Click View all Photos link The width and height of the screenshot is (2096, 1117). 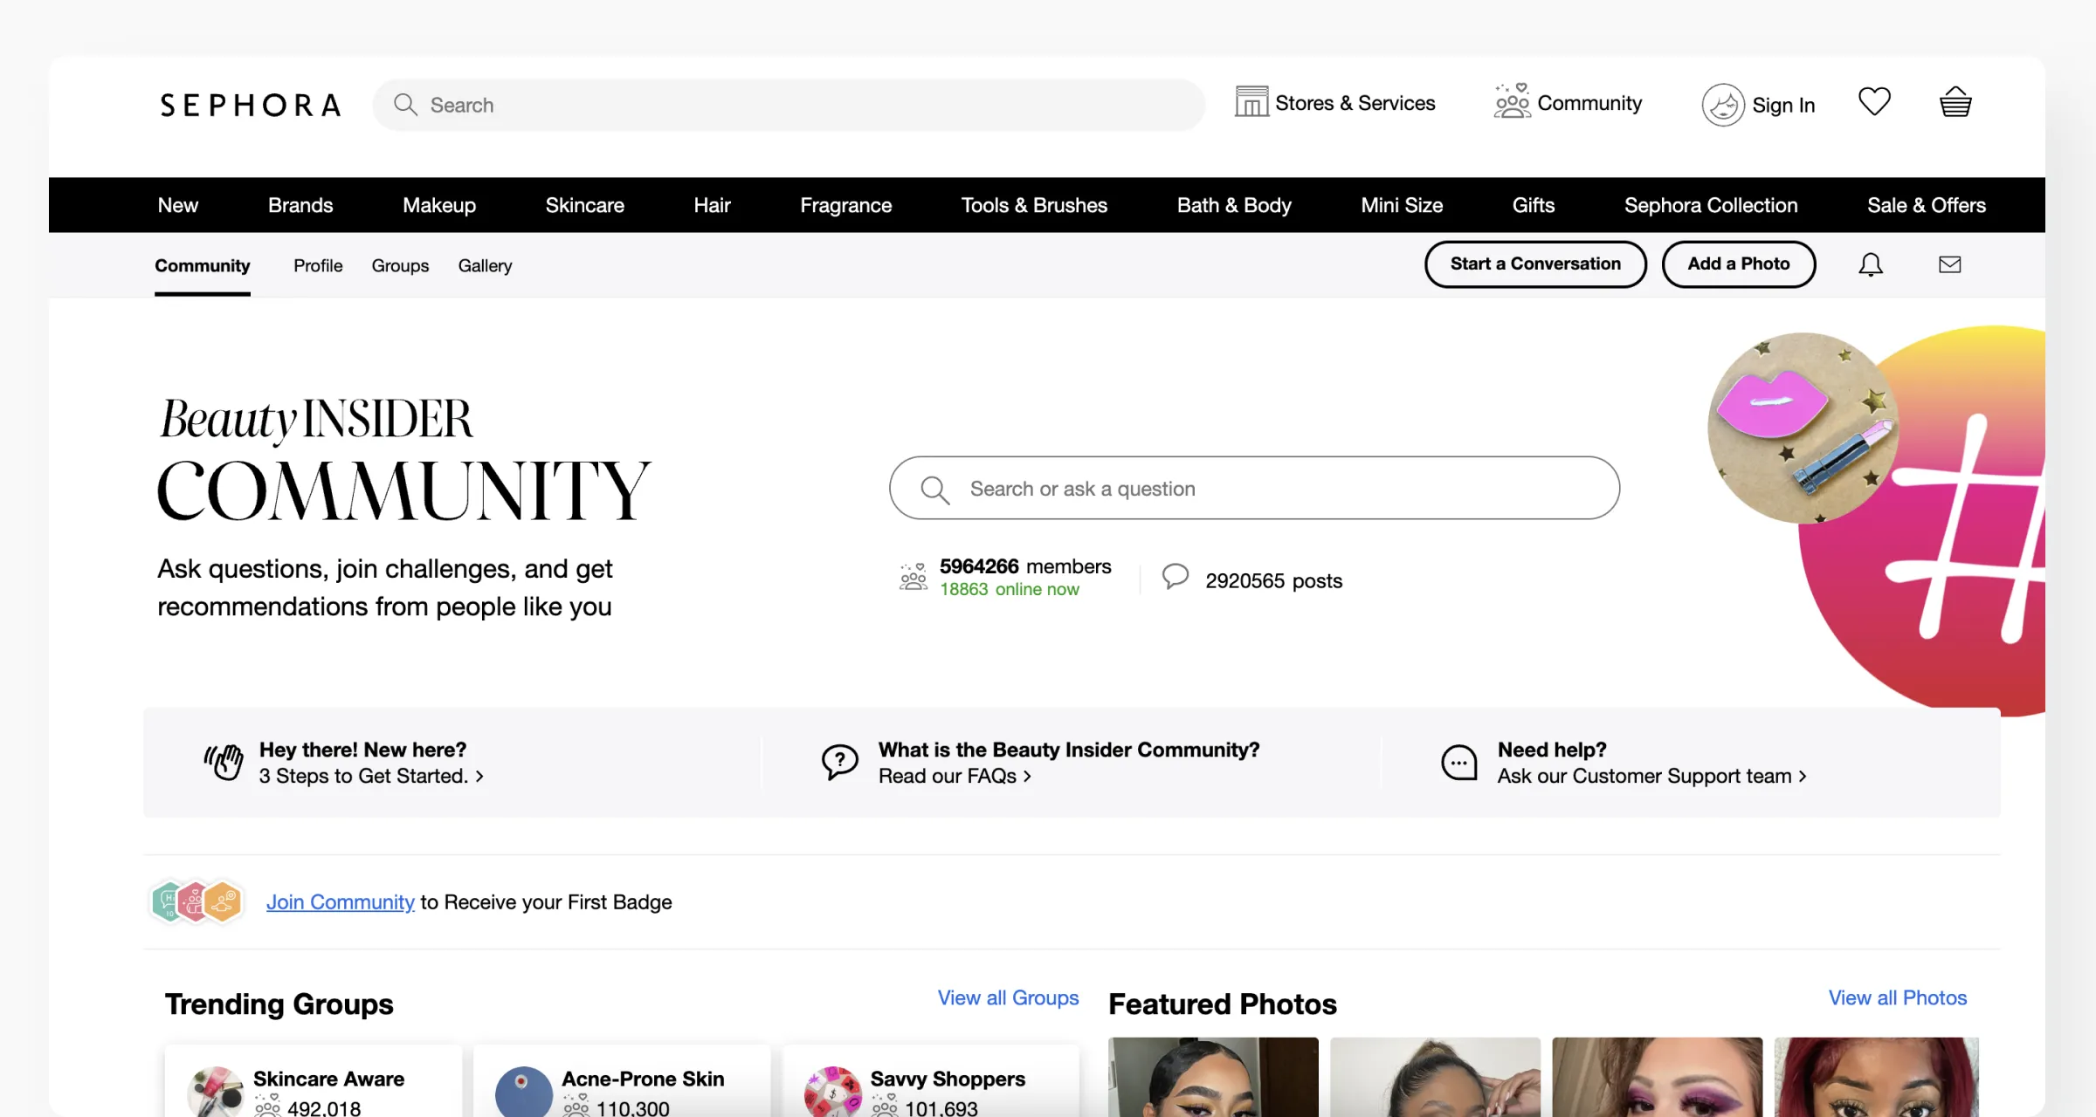point(1898,997)
